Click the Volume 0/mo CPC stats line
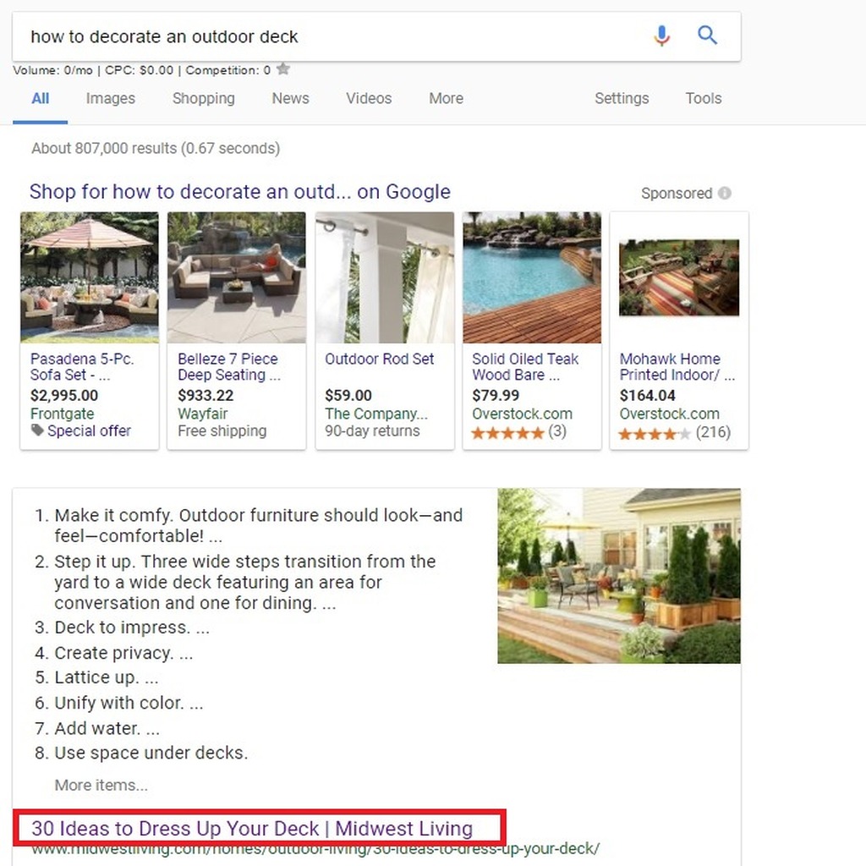 click(141, 70)
